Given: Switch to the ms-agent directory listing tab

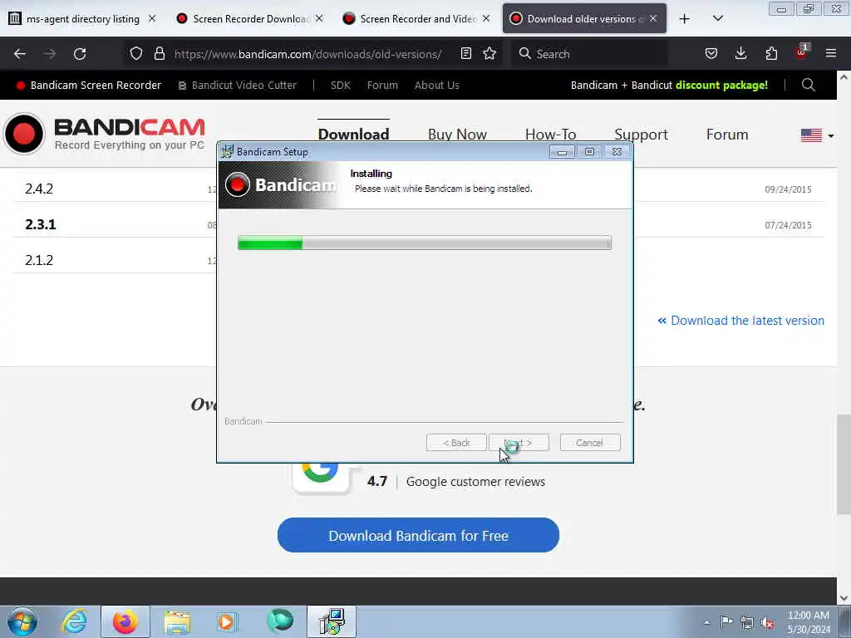Looking at the screenshot, I should coord(84,19).
